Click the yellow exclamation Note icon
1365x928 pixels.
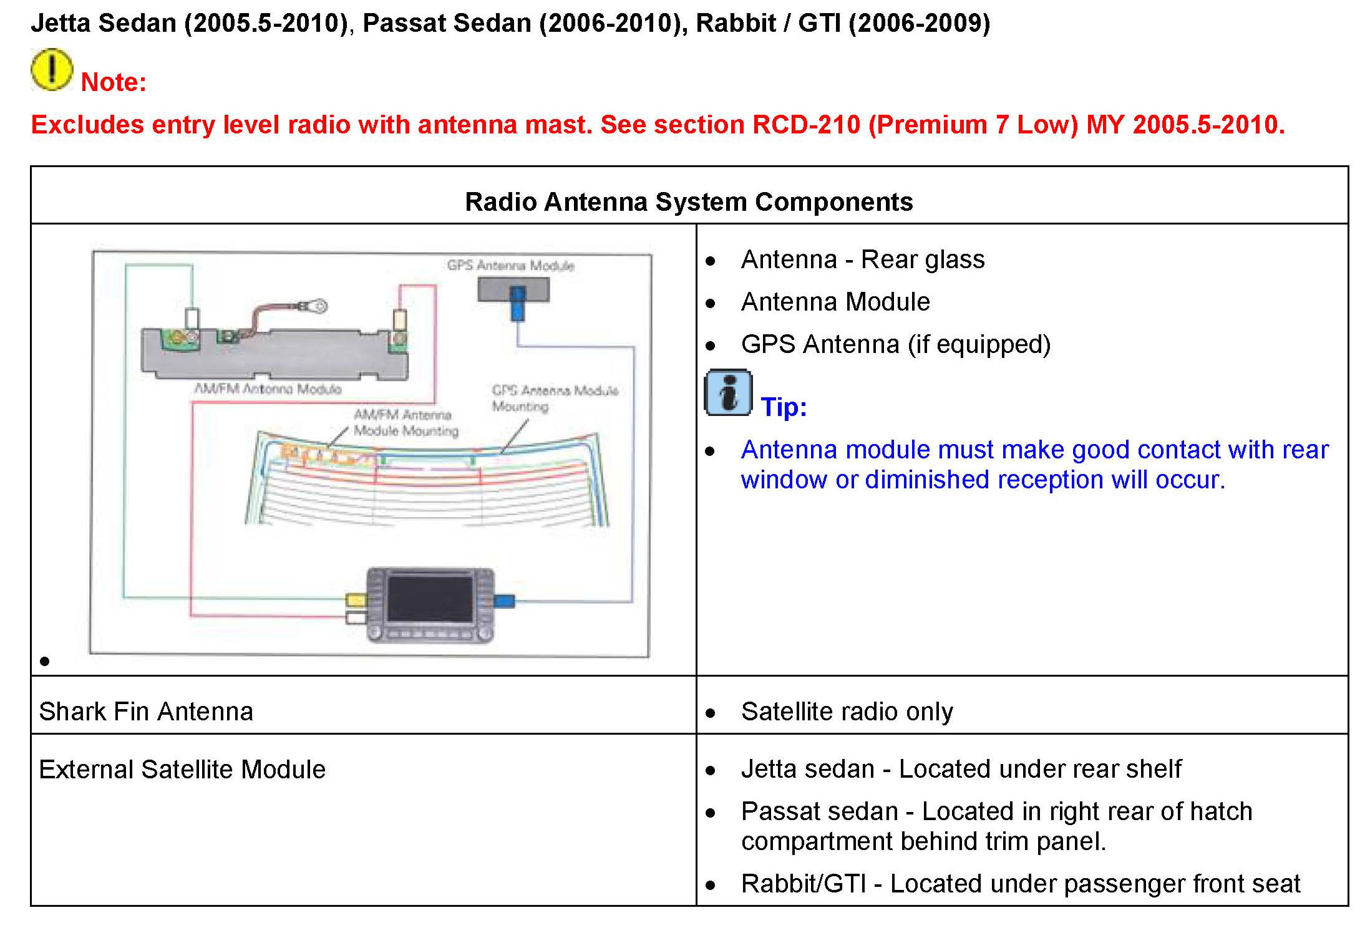click(51, 70)
